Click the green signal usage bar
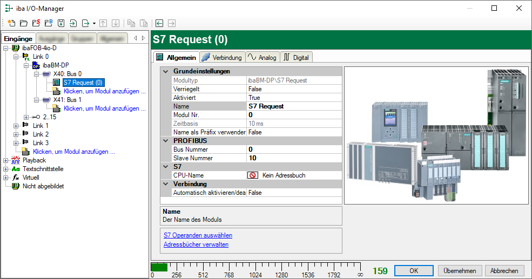 tap(159, 267)
